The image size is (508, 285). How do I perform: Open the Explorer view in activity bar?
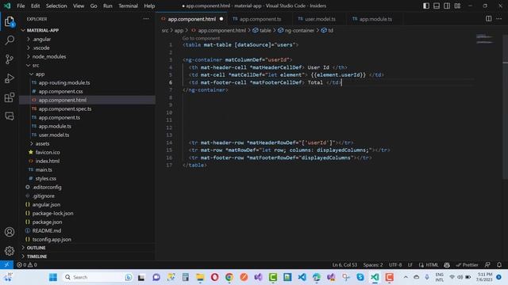tap(10, 22)
